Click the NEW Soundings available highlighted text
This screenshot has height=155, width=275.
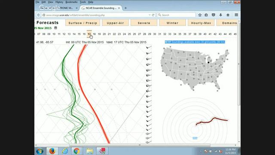click(x=195, y=42)
